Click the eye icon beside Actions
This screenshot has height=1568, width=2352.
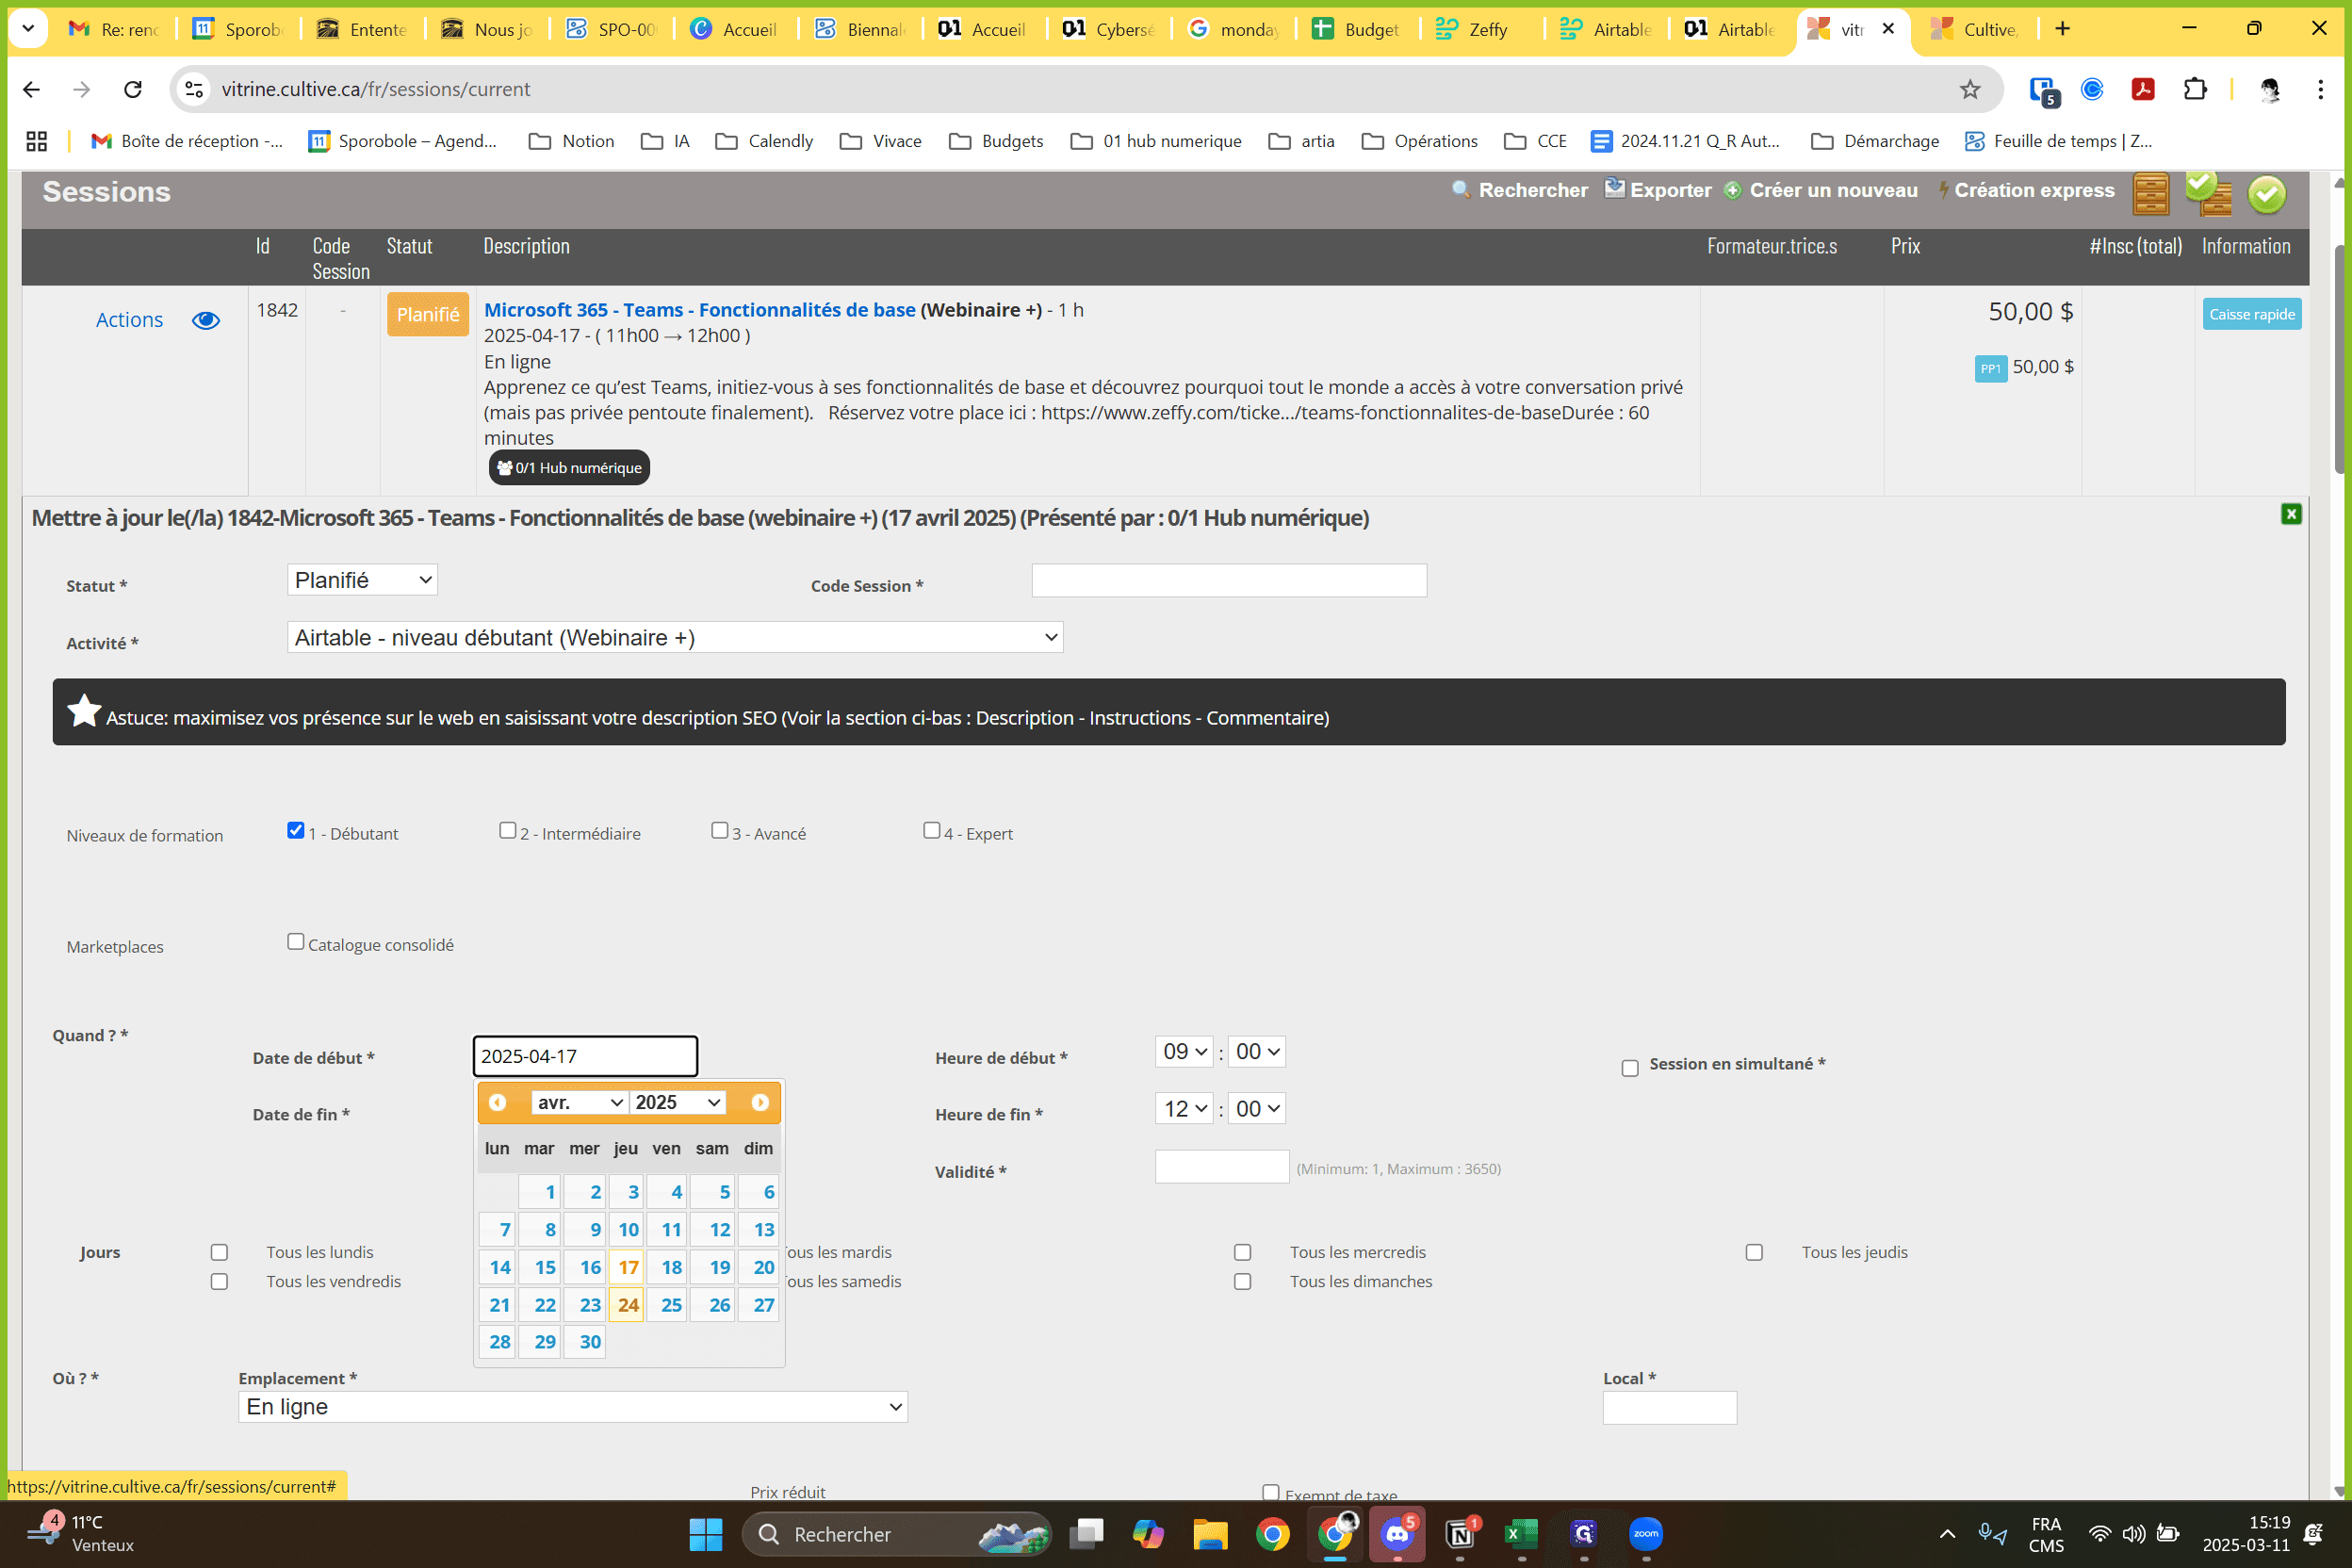pos(206,320)
